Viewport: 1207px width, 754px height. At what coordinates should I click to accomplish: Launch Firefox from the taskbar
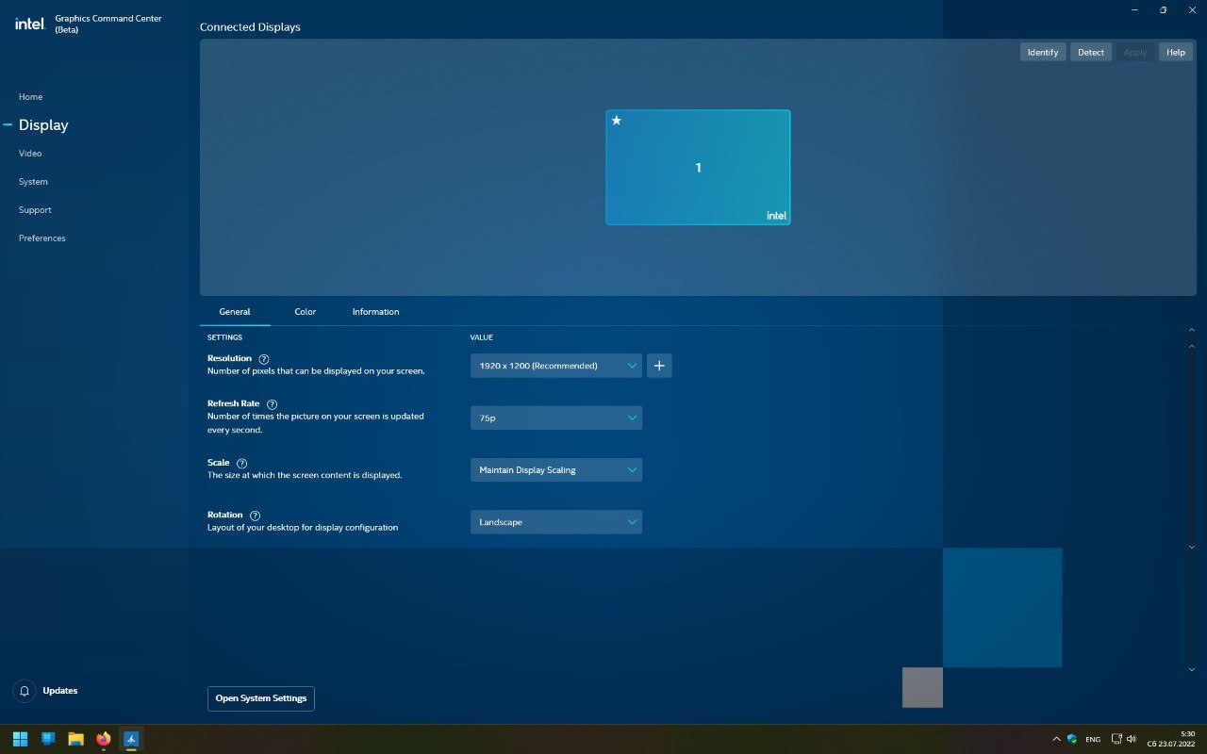(104, 739)
